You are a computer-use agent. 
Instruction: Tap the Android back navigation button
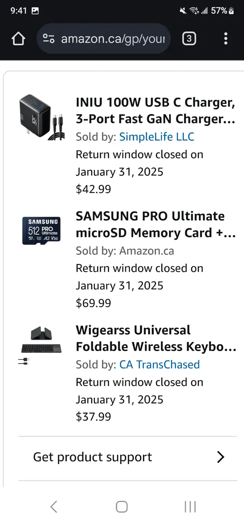coord(53,506)
